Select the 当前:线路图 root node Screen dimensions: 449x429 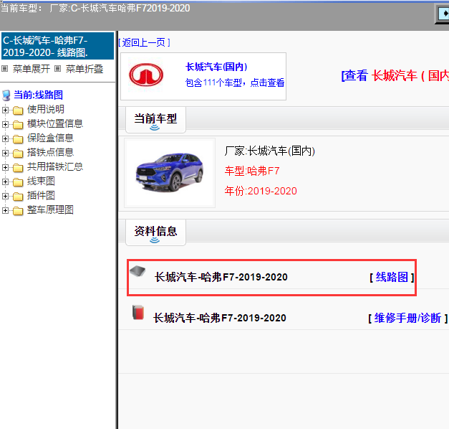click(39, 95)
